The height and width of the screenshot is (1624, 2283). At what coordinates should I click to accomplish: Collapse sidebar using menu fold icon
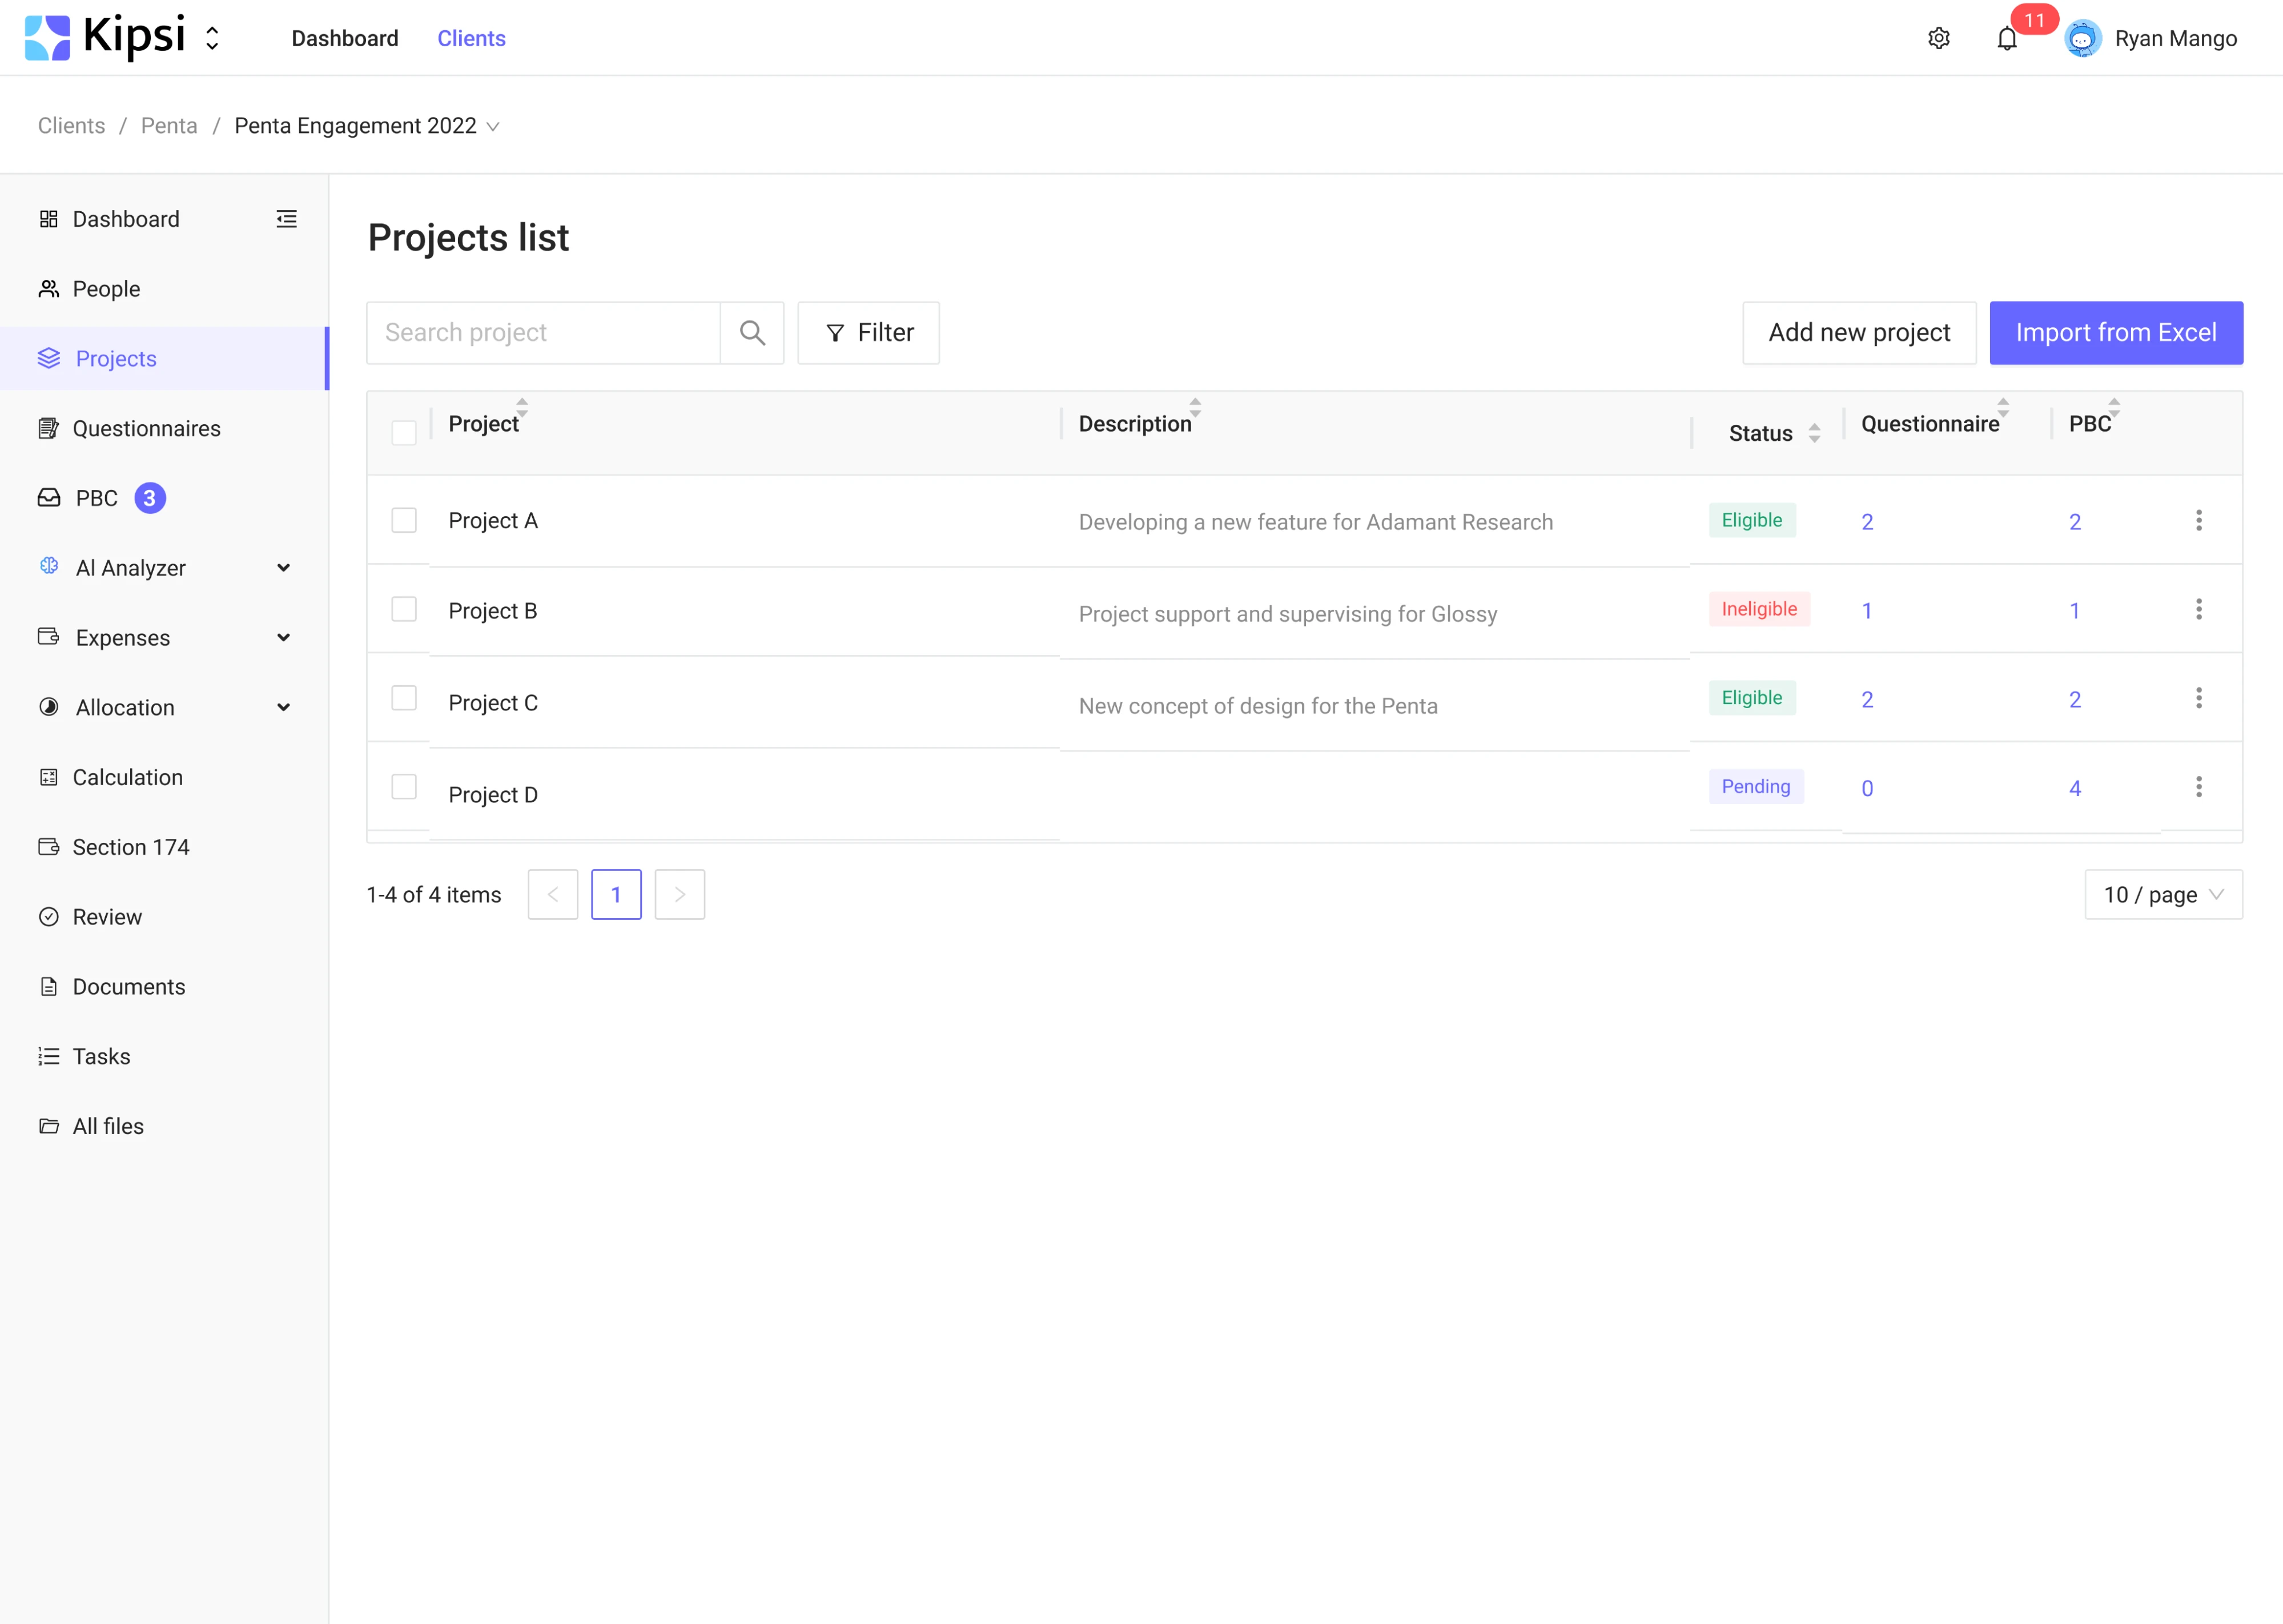tap(286, 219)
